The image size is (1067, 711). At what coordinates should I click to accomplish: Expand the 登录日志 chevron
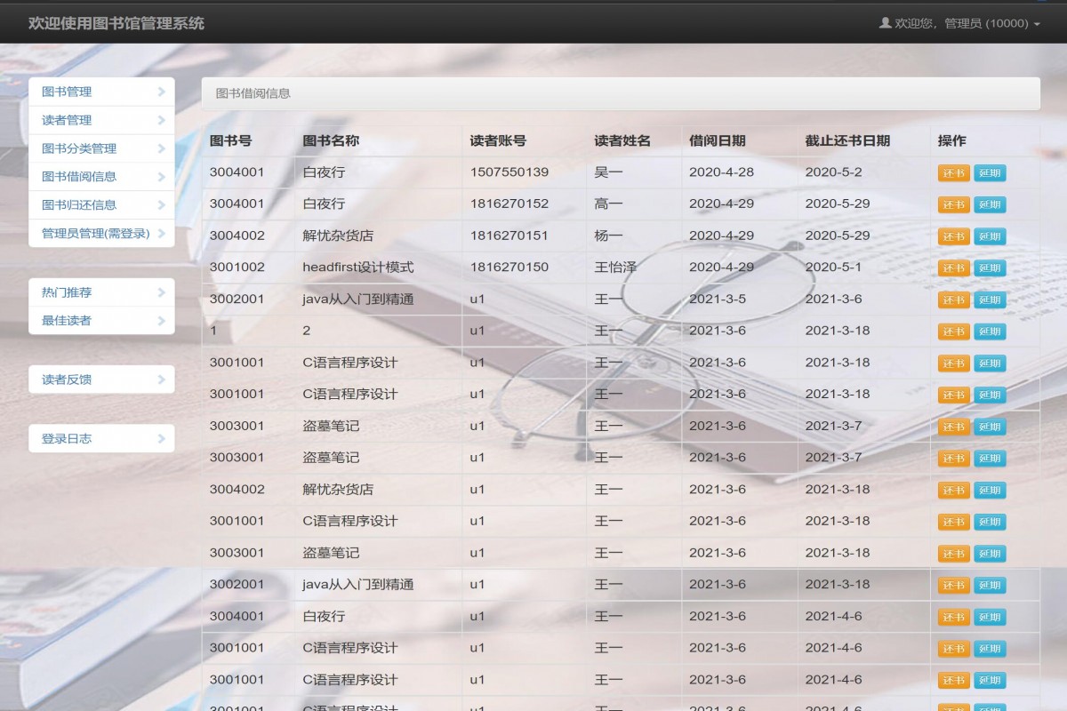[x=161, y=437]
